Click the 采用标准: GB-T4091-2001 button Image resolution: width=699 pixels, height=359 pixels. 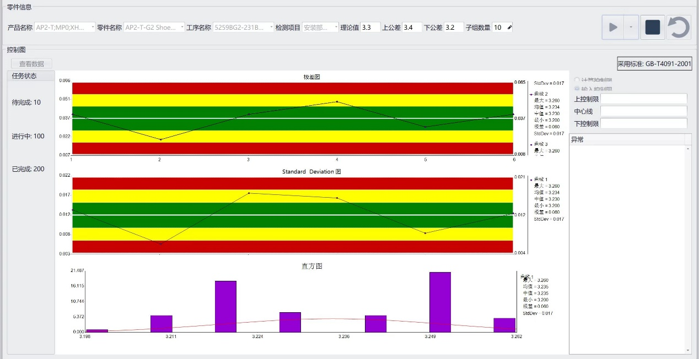[x=654, y=64]
